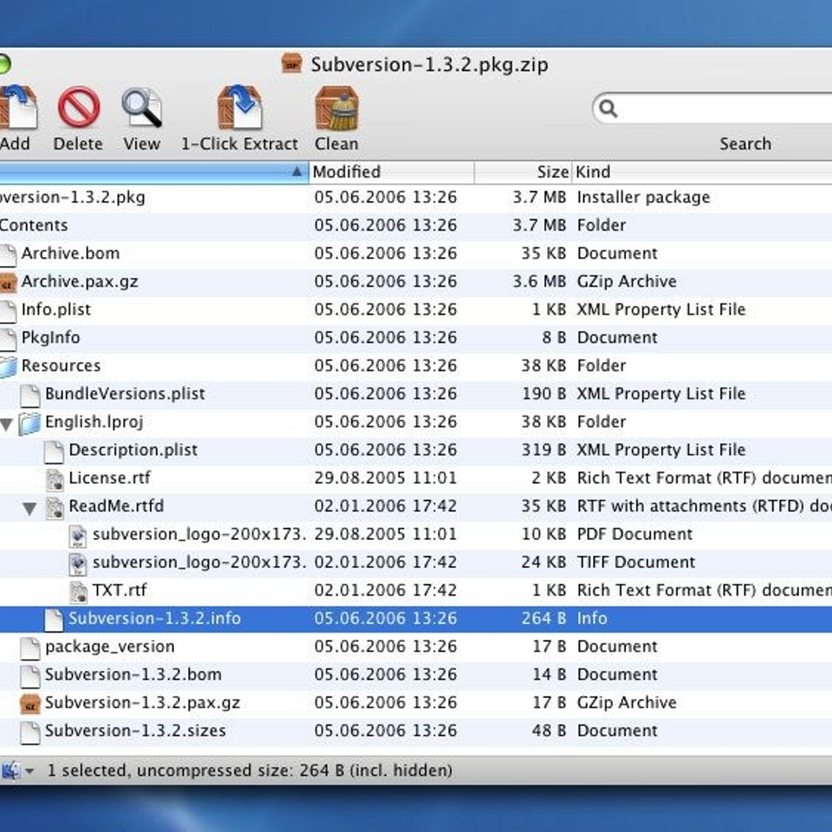
Task: Click the Installer package kind cell
Action: (644, 198)
